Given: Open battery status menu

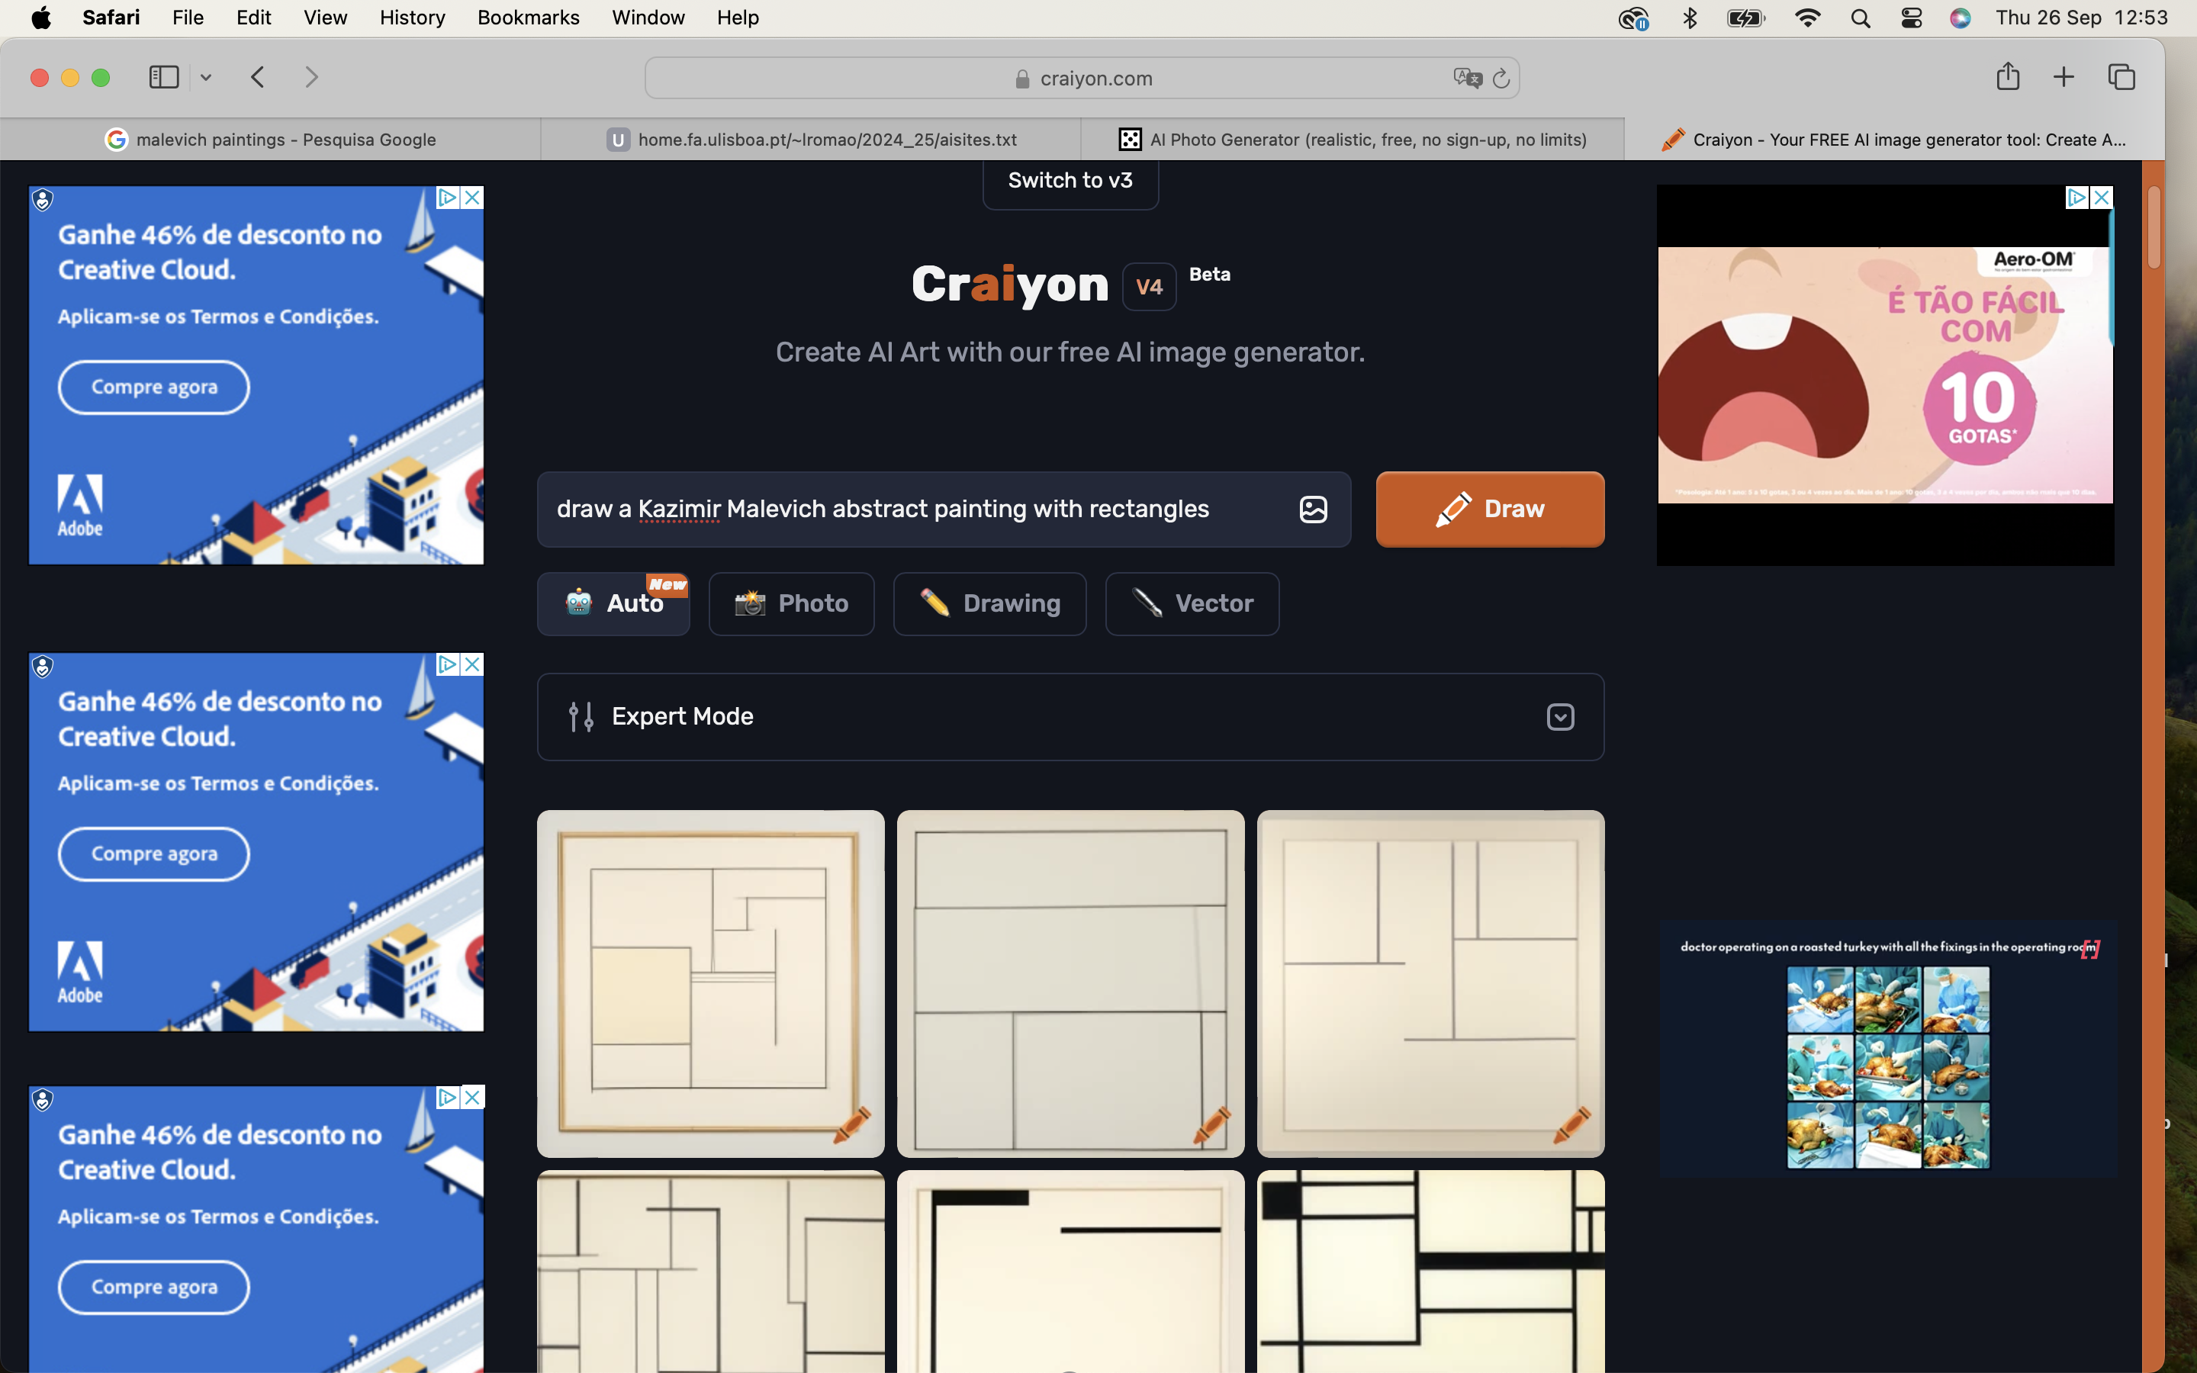Looking at the screenshot, I should (x=1746, y=18).
